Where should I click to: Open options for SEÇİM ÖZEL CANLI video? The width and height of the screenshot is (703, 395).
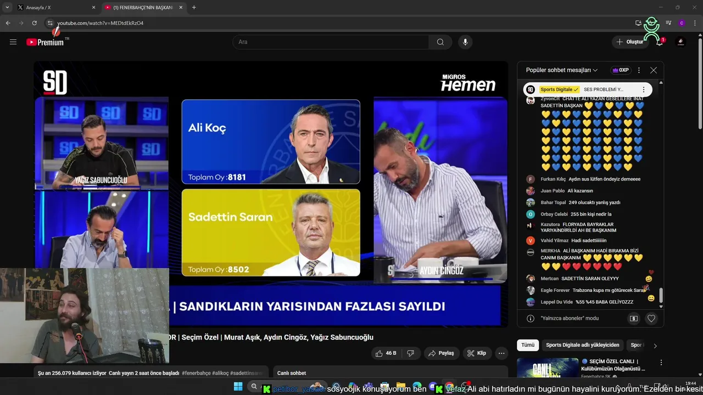[661, 363]
